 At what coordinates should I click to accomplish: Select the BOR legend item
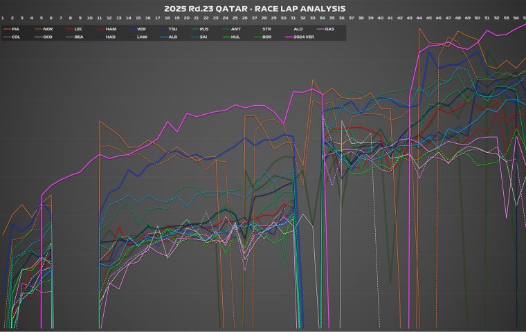266,36
